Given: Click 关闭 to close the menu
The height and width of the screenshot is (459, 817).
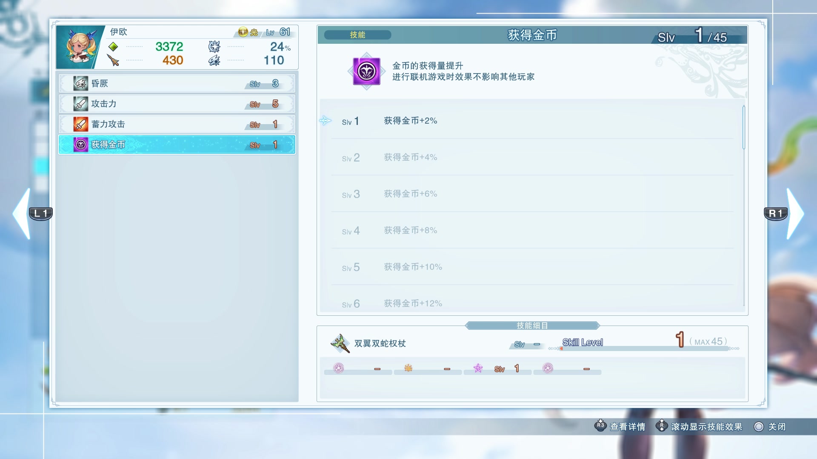Looking at the screenshot, I should click(x=777, y=427).
